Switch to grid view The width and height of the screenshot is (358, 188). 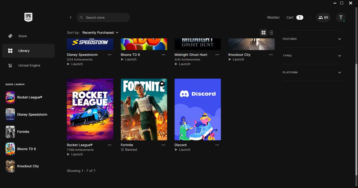263,33
